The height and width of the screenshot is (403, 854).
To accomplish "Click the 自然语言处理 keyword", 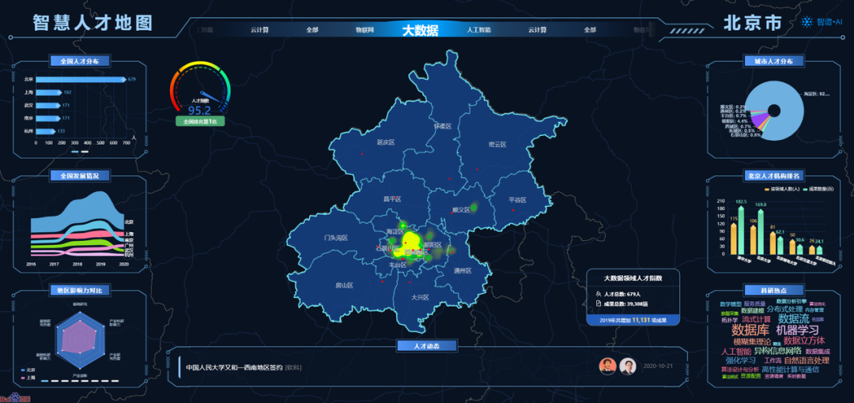I will 807,360.
